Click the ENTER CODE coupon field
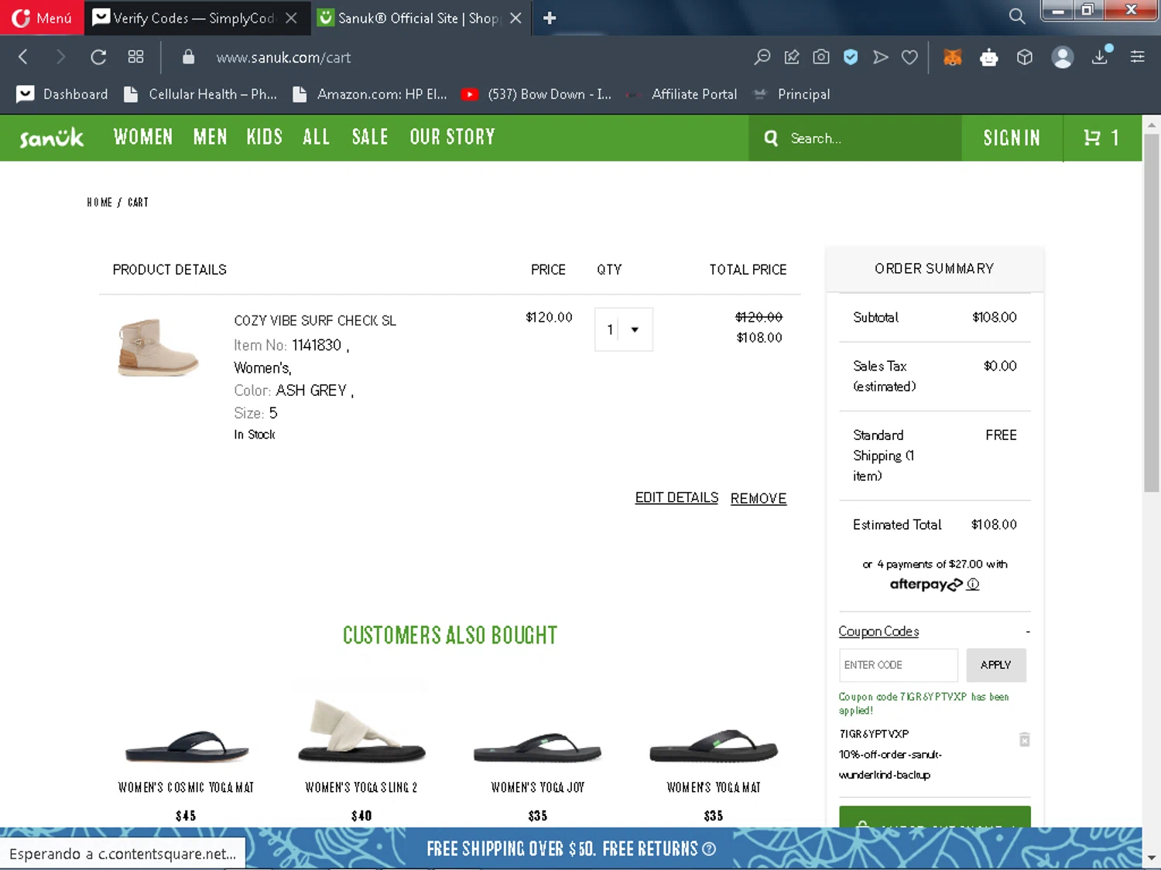The image size is (1161, 870). click(x=899, y=665)
